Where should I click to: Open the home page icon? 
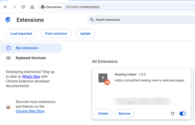coord(32,7)
